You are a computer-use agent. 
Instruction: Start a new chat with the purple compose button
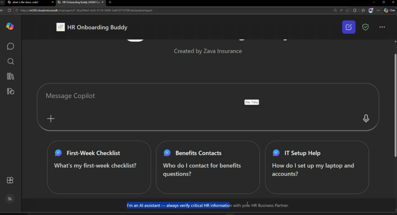pyautogui.click(x=349, y=27)
